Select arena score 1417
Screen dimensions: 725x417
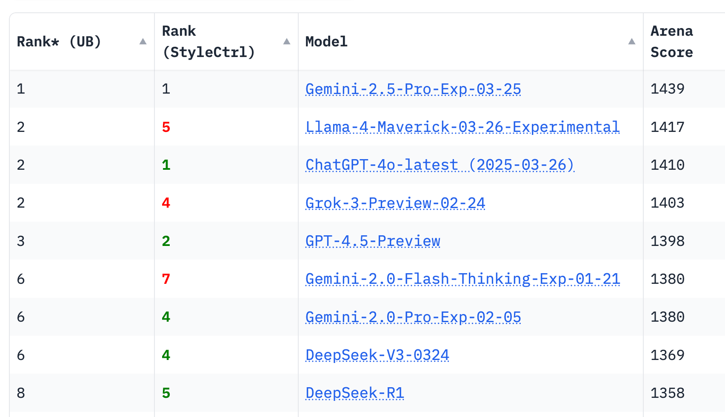668,127
